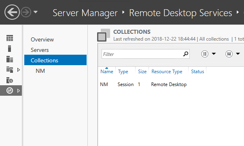Click the COLLECTIONS heading text

(x=132, y=32)
